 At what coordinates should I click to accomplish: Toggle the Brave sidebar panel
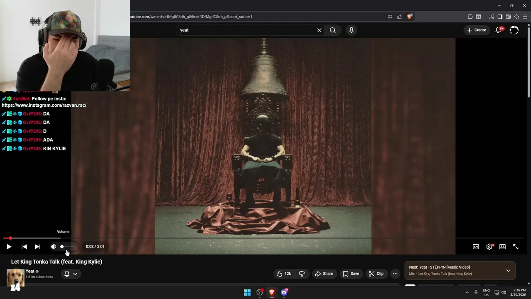[500, 17]
